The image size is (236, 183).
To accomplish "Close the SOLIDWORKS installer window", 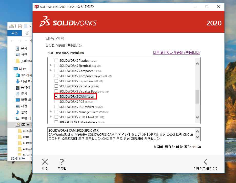I will coord(219,7).
